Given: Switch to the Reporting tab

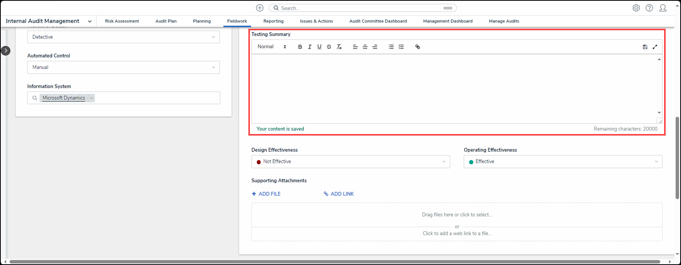Looking at the screenshot, I should pos(273,21).
